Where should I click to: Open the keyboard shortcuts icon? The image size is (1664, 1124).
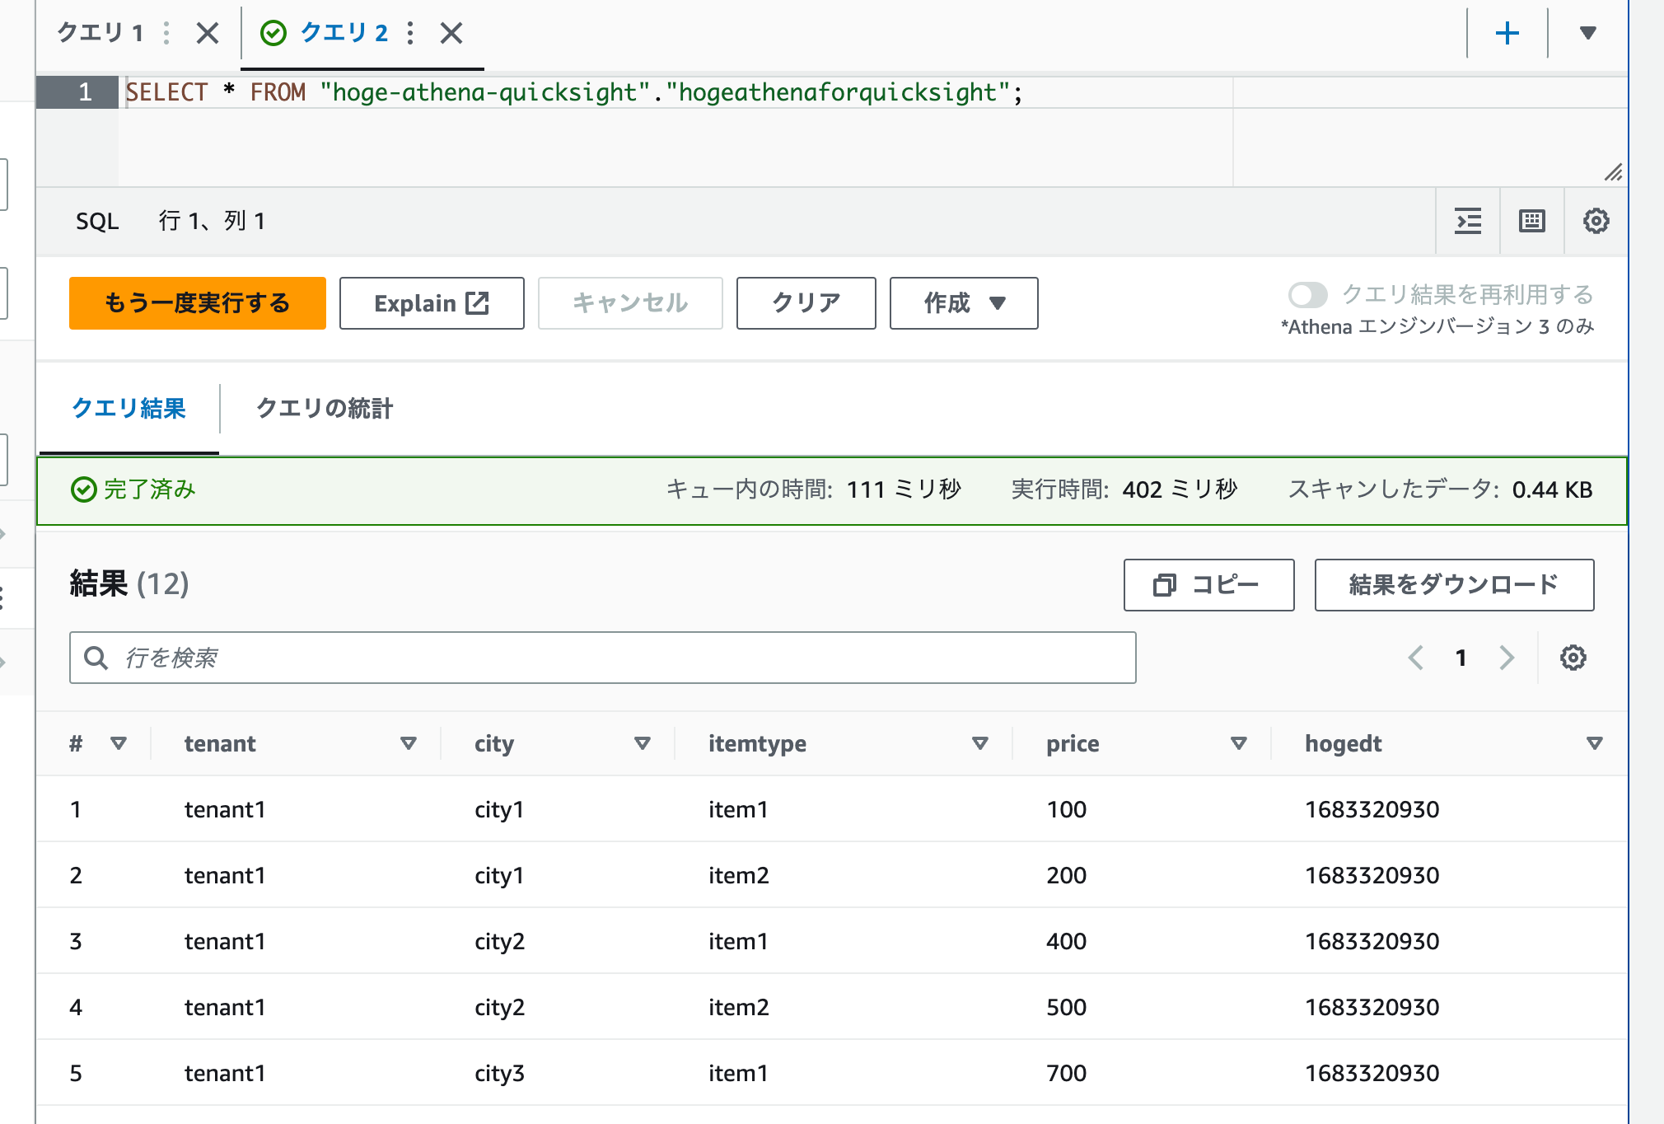click(x=1531, y=221)
